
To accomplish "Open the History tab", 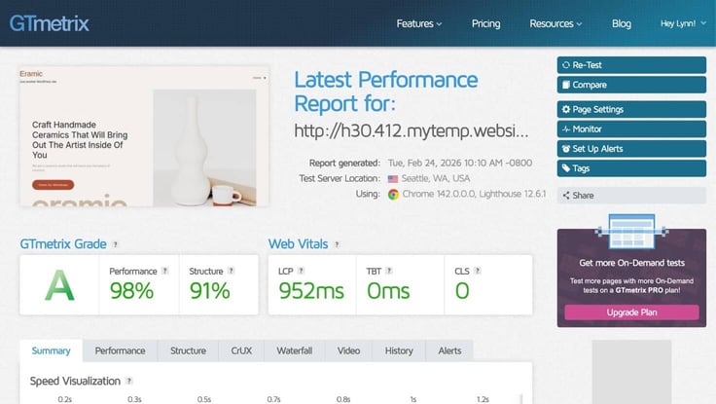I will click(399, 350).
